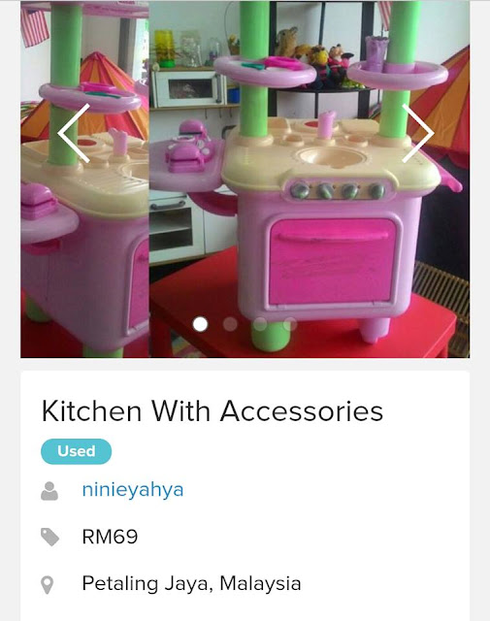Select the third carousel dot indicator
Image resolution: width=490 pixels, height=621 pixels.
coord(260,324)
